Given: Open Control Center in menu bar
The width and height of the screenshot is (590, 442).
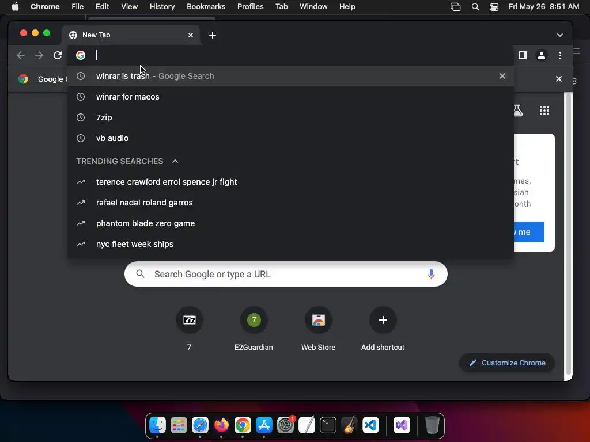Looking at the screenshot, I should point(494,7).
